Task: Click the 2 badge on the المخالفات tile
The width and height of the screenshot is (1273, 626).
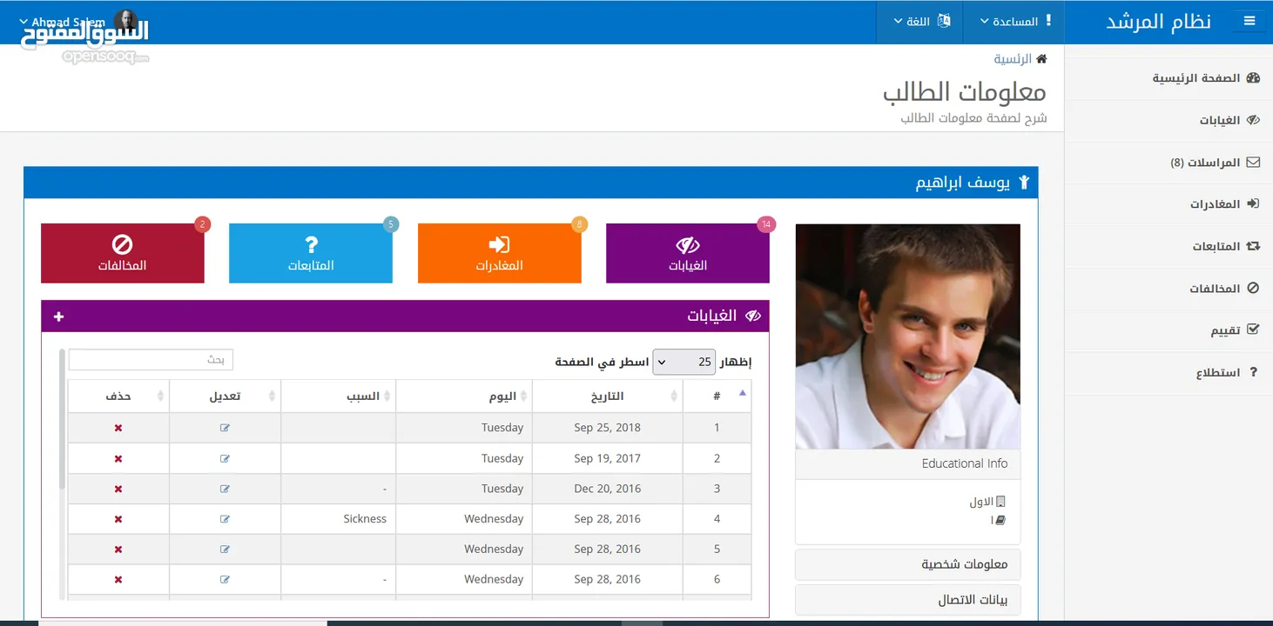Action: pyautogui.click(x=203, y=224)
